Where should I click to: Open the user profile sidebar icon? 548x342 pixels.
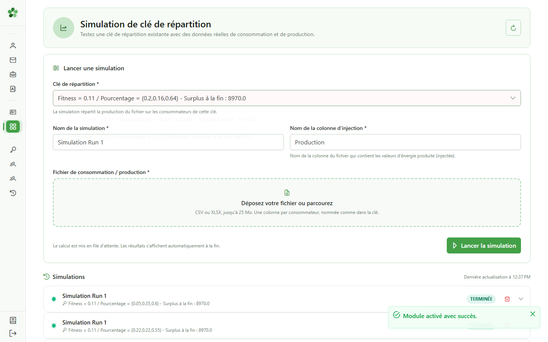coord(13,46)
